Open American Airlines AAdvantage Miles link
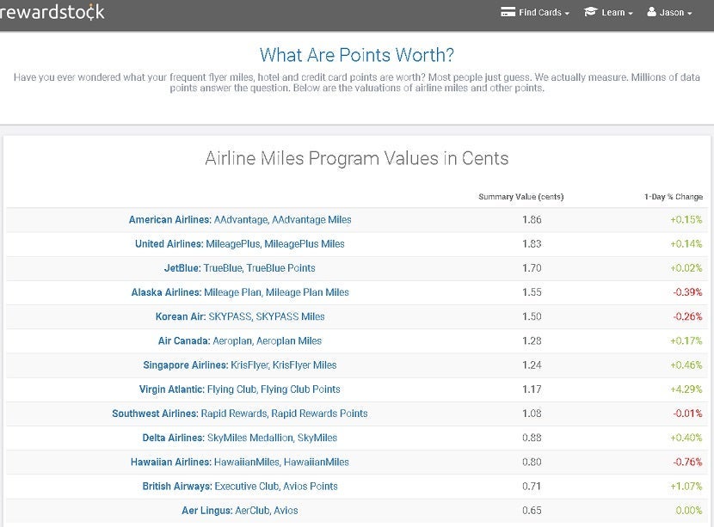The height and width of the screenshot is (527, 714). [x=240, y=219]
